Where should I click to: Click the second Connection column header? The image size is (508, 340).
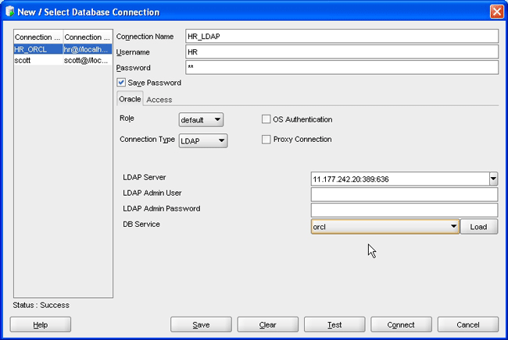coord(88,37)
